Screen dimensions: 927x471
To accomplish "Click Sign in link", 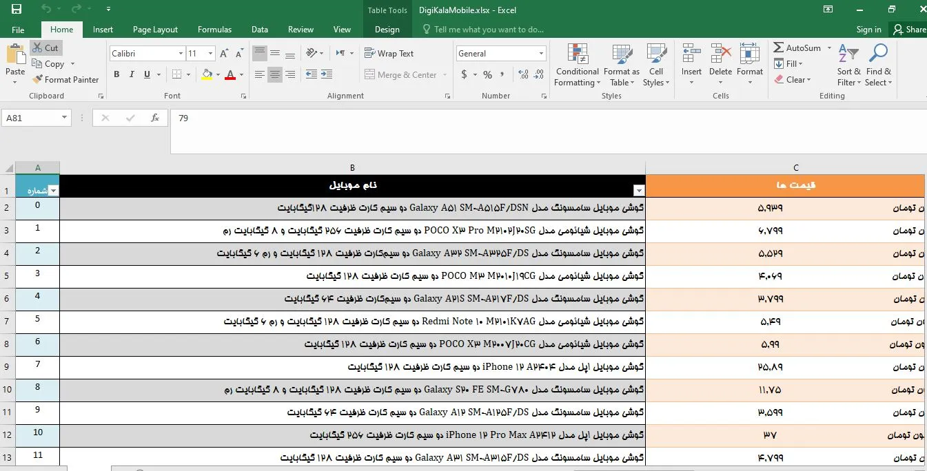I will pyautogui.click(x=868, y=30).
